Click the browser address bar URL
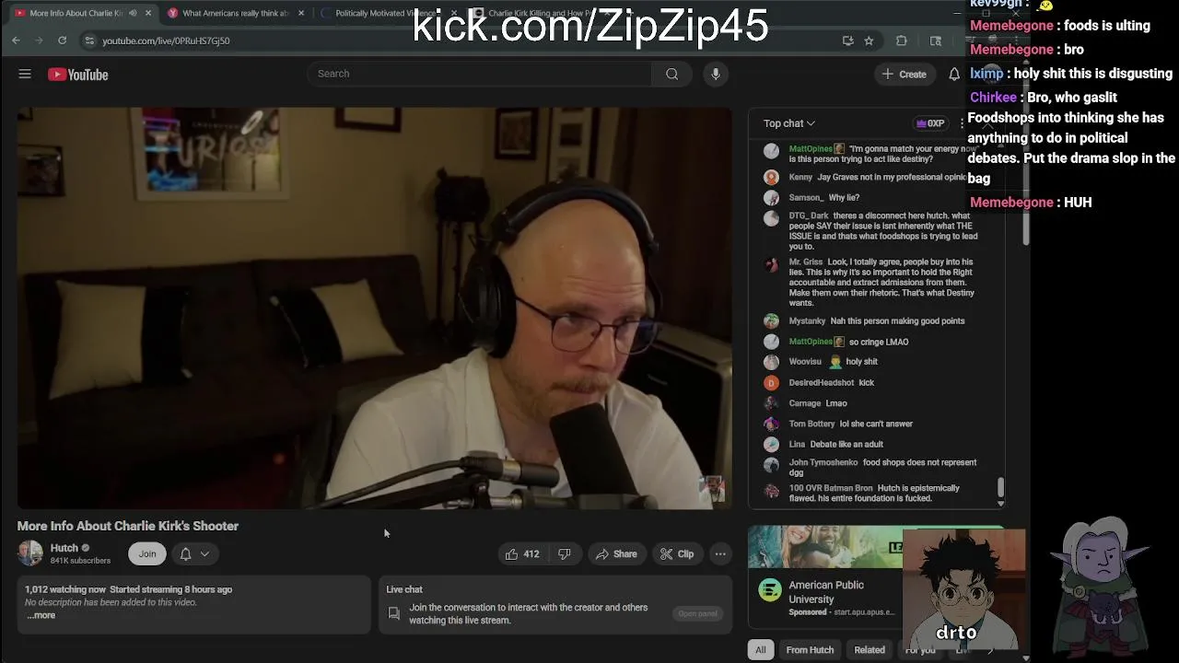Image resolution: width=1179 pixels, height=663 pixels. coord(166,41)
